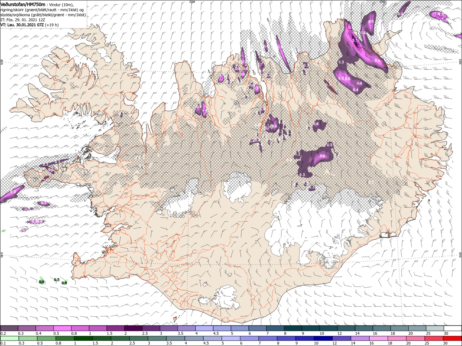Click the initial time line 'IT: Fös. 29. 01. 2021 12Z'
The image size is (462, 346).
click(22, 20)
